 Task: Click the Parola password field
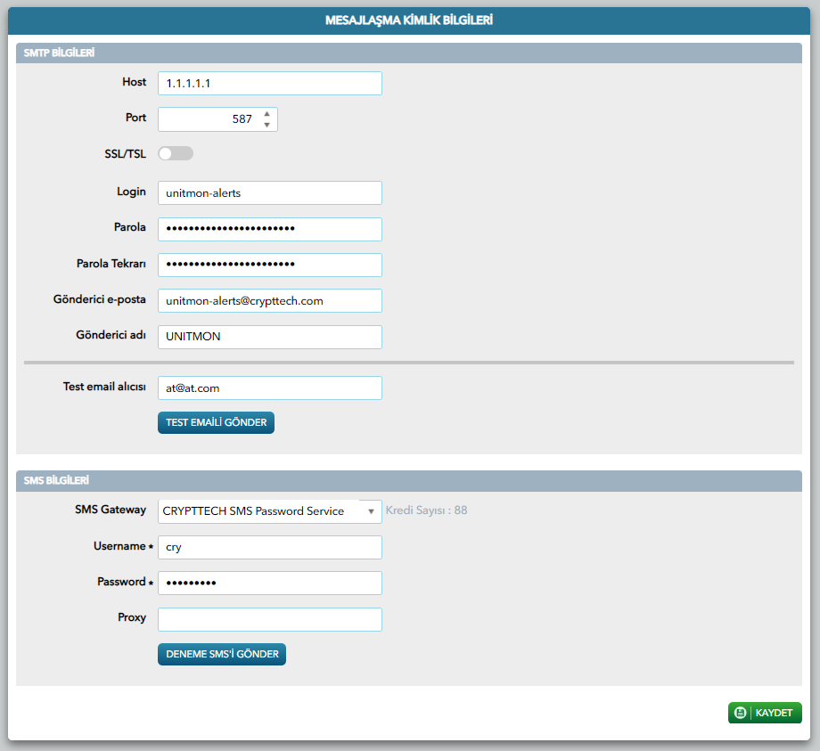point(270,229)
